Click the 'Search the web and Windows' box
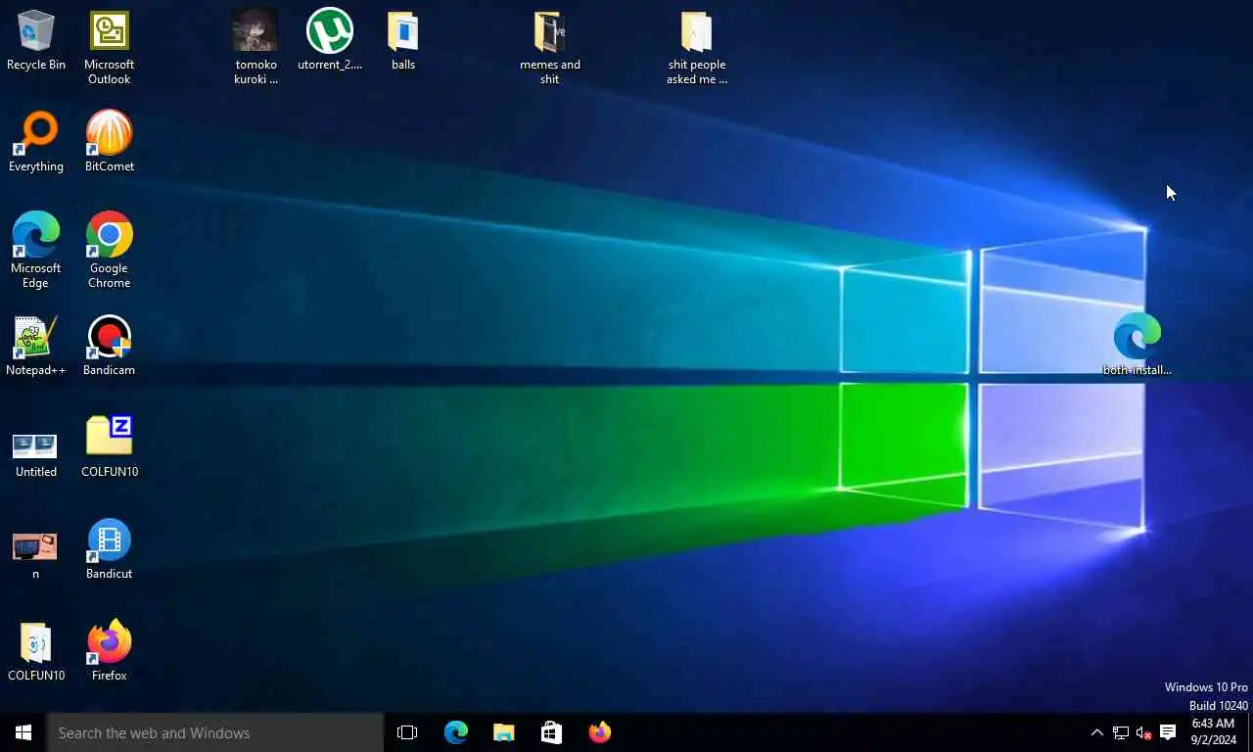Viewport: 1253px width, 752px height. pos(215,732)
